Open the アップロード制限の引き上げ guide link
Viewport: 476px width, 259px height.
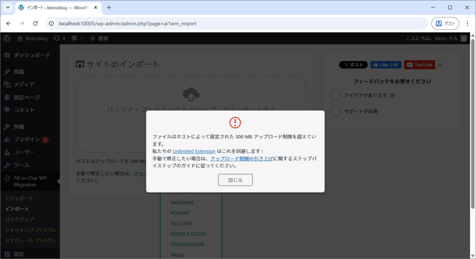(241, 159)
